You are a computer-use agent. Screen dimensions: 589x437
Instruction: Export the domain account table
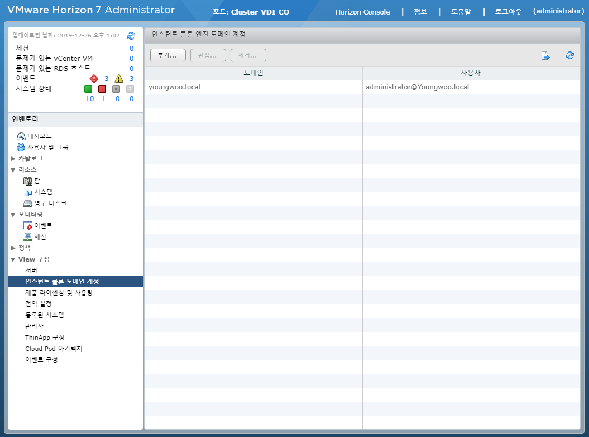[x=545, y=56]
